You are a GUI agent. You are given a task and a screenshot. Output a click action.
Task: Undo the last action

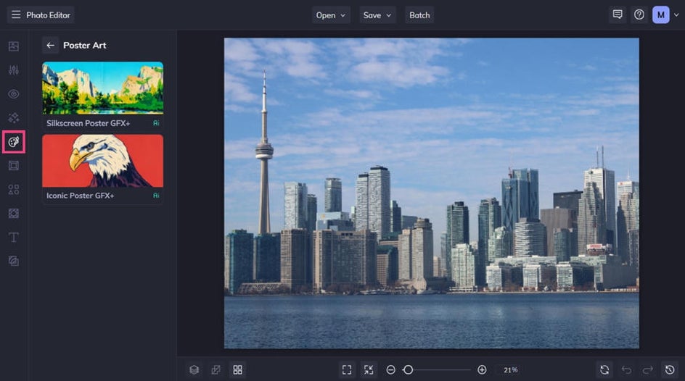(x=626, y=369)
